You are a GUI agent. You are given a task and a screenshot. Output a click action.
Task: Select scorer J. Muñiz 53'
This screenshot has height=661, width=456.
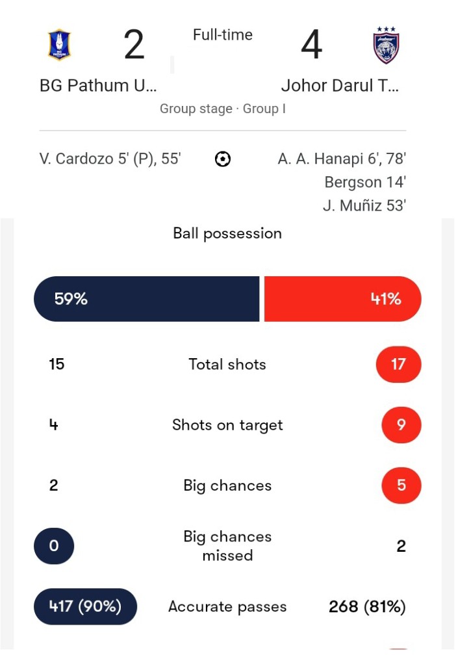click(364, 206)
